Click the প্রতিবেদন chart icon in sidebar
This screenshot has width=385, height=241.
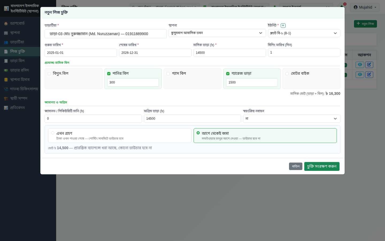click(x=6, y=108)
